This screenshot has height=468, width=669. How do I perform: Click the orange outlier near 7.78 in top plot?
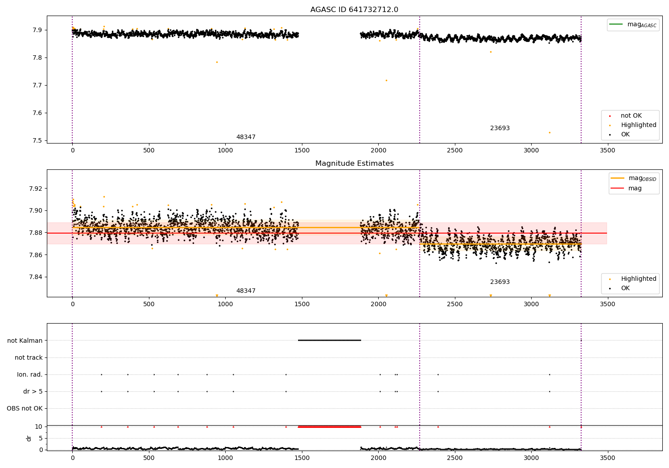[x=217, y=62]
